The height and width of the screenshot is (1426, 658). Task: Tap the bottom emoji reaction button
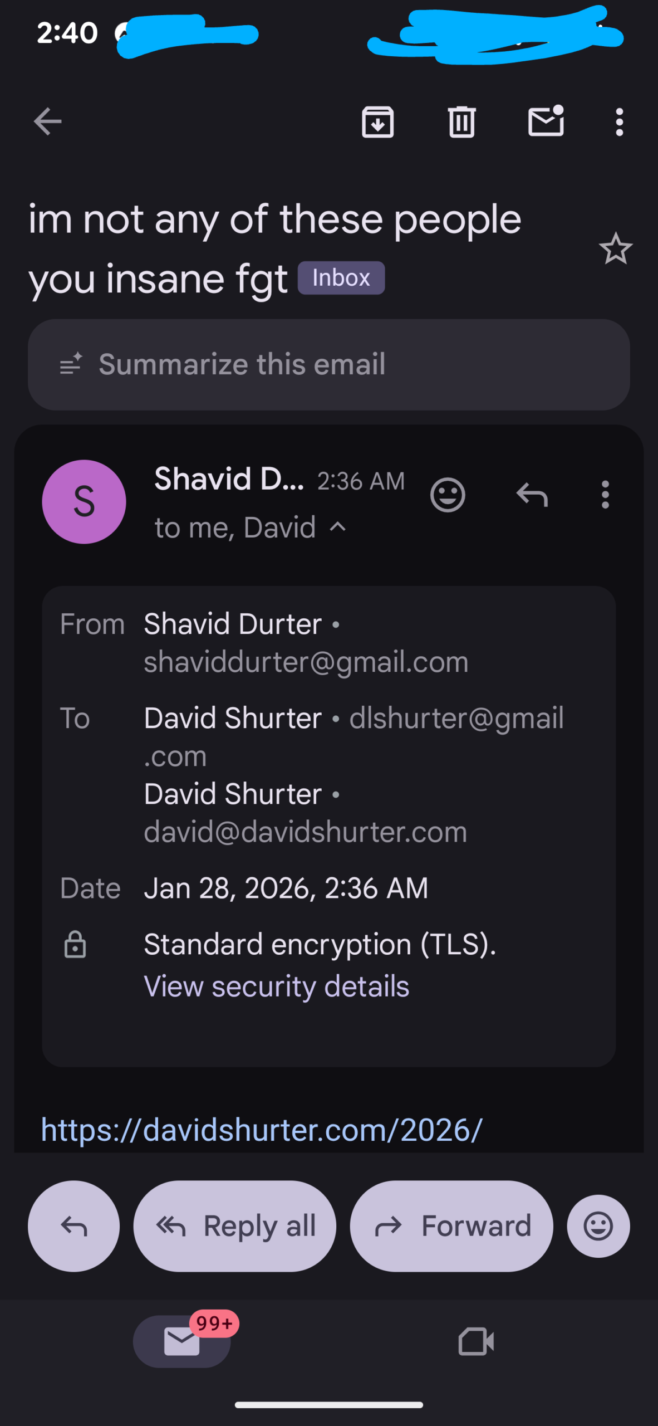pyautogui.click(x=598, y=1226)
